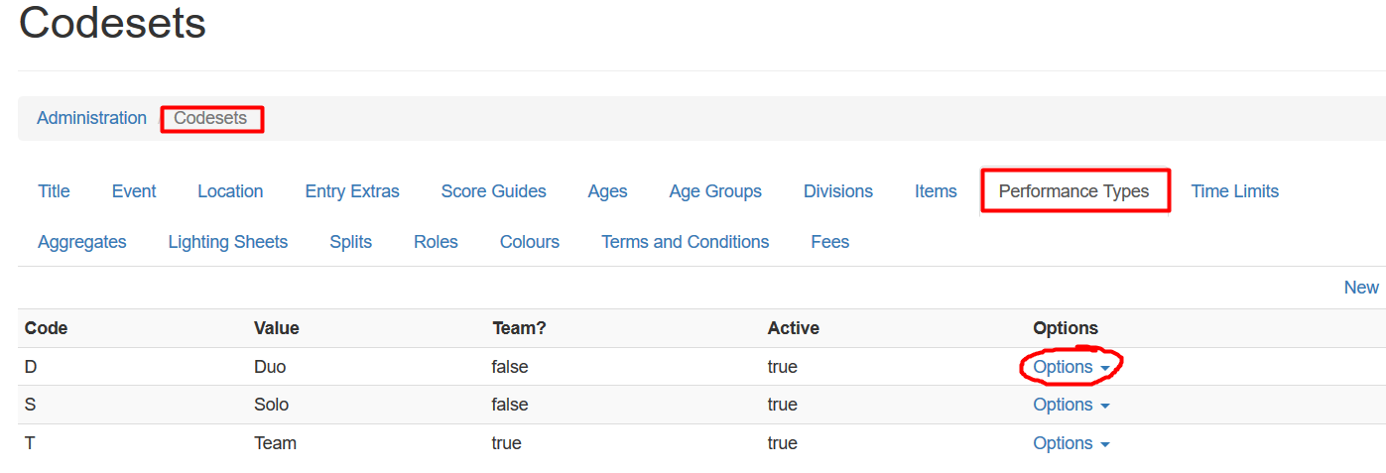Open the Time Limits tab
This screenshot has height=473, width=1386.
[x=1235, y=191]
